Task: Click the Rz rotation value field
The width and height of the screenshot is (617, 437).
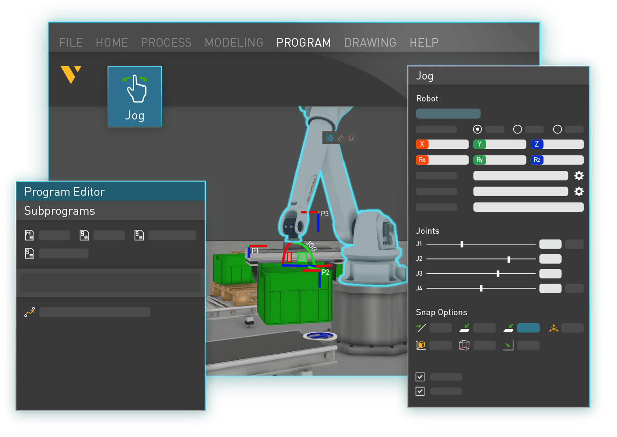Action: coord(562,160)
